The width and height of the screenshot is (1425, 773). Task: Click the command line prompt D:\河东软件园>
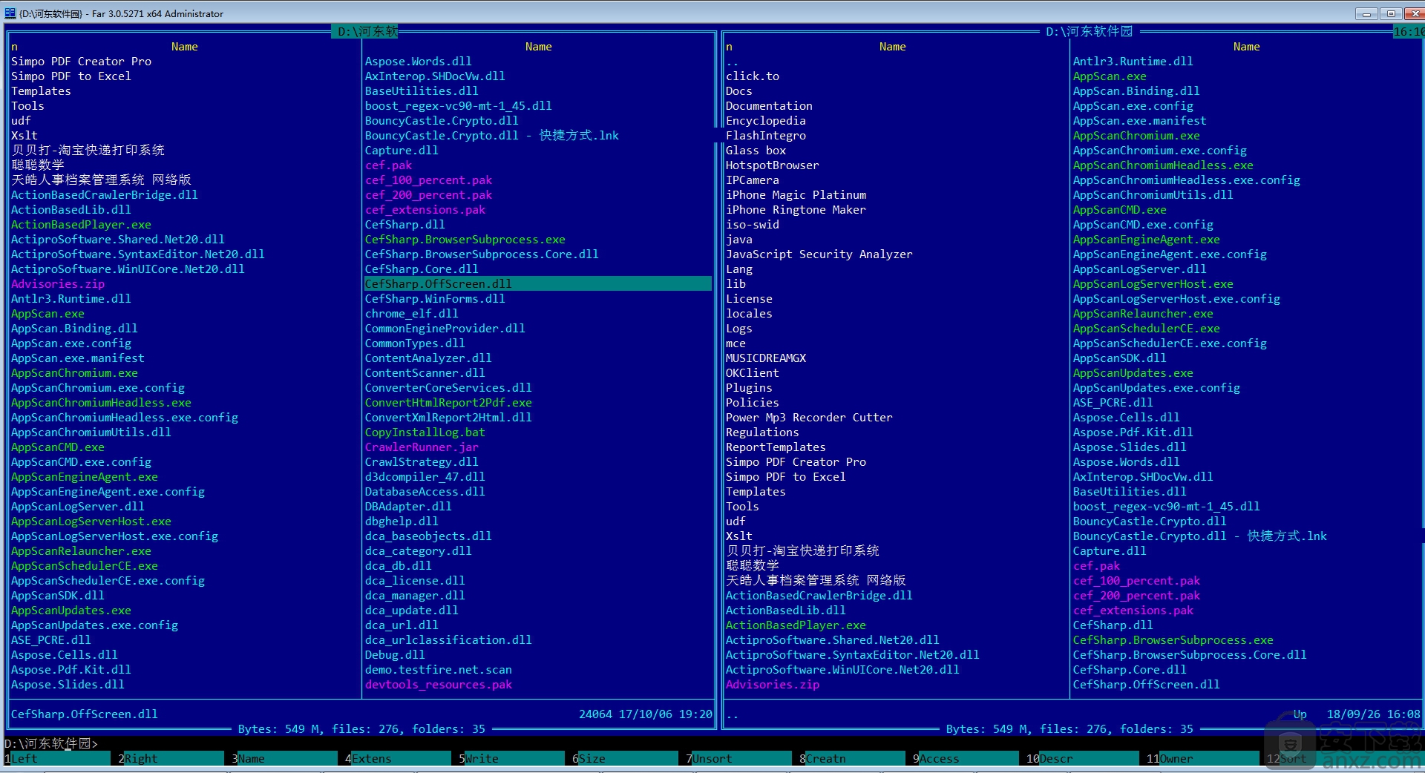[50, 743]
